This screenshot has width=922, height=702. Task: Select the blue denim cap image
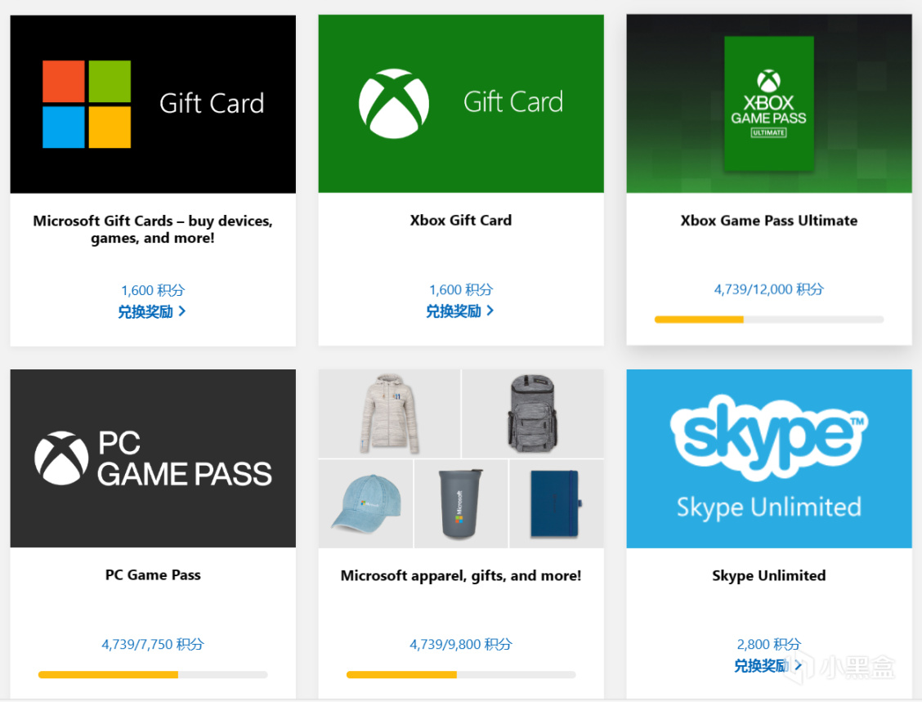[365, 503]
